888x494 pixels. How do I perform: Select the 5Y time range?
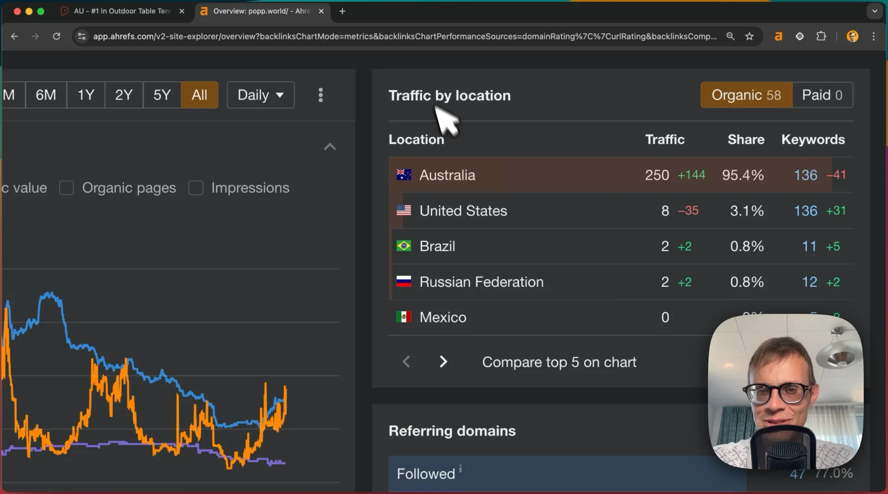click(x=162, y=95)
